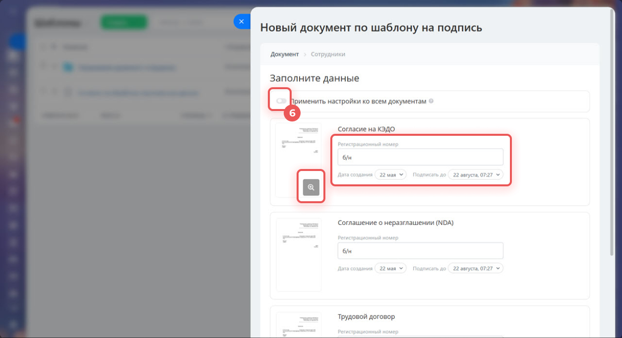Screen dimensions: 622x338
Task: Enable apply settings to all documents switch
Action: pos(281,101)
